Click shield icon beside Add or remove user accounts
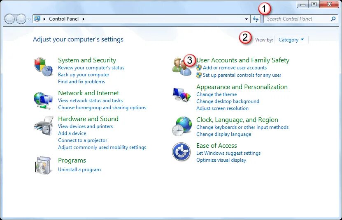 tap(199, 68)
